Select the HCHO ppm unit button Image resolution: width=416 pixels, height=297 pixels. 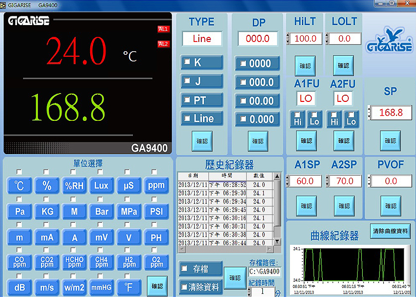coord(74,262)
